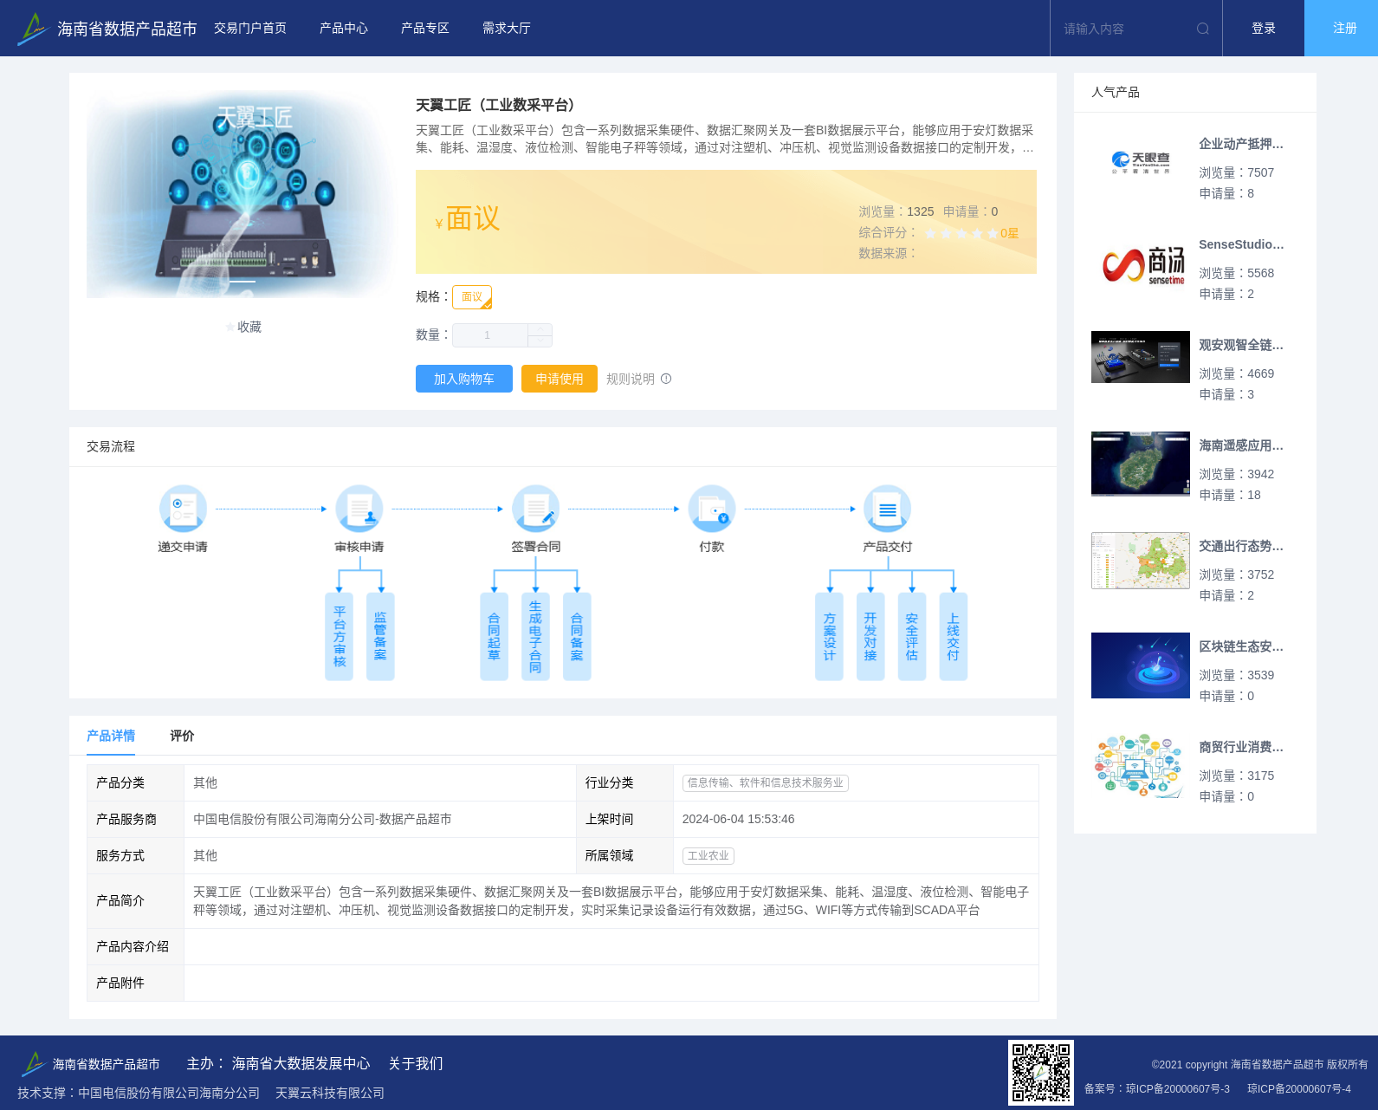Click the 规则说明 info icon

coord(666,379)
